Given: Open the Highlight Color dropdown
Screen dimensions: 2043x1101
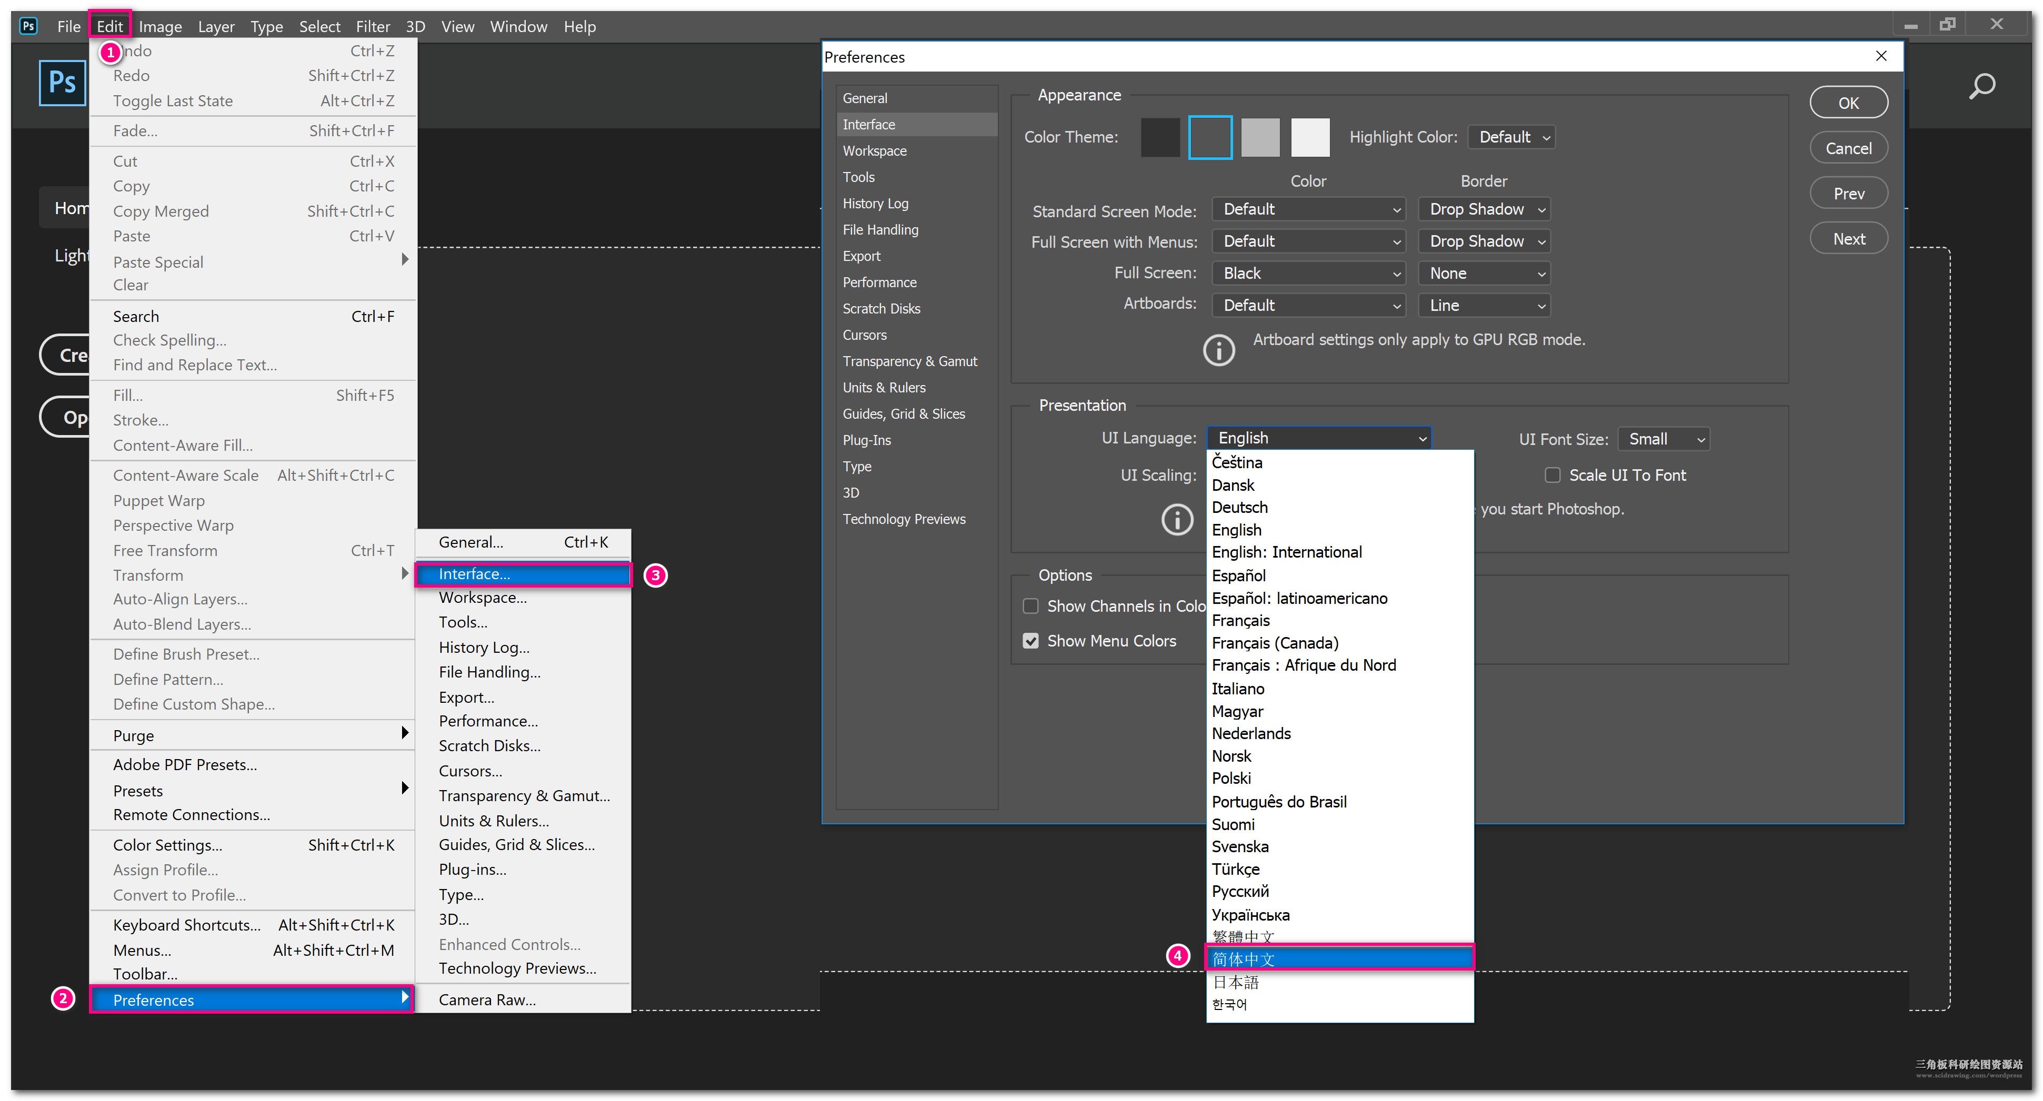Looking at the screenshot, I should coord(1511,137).
